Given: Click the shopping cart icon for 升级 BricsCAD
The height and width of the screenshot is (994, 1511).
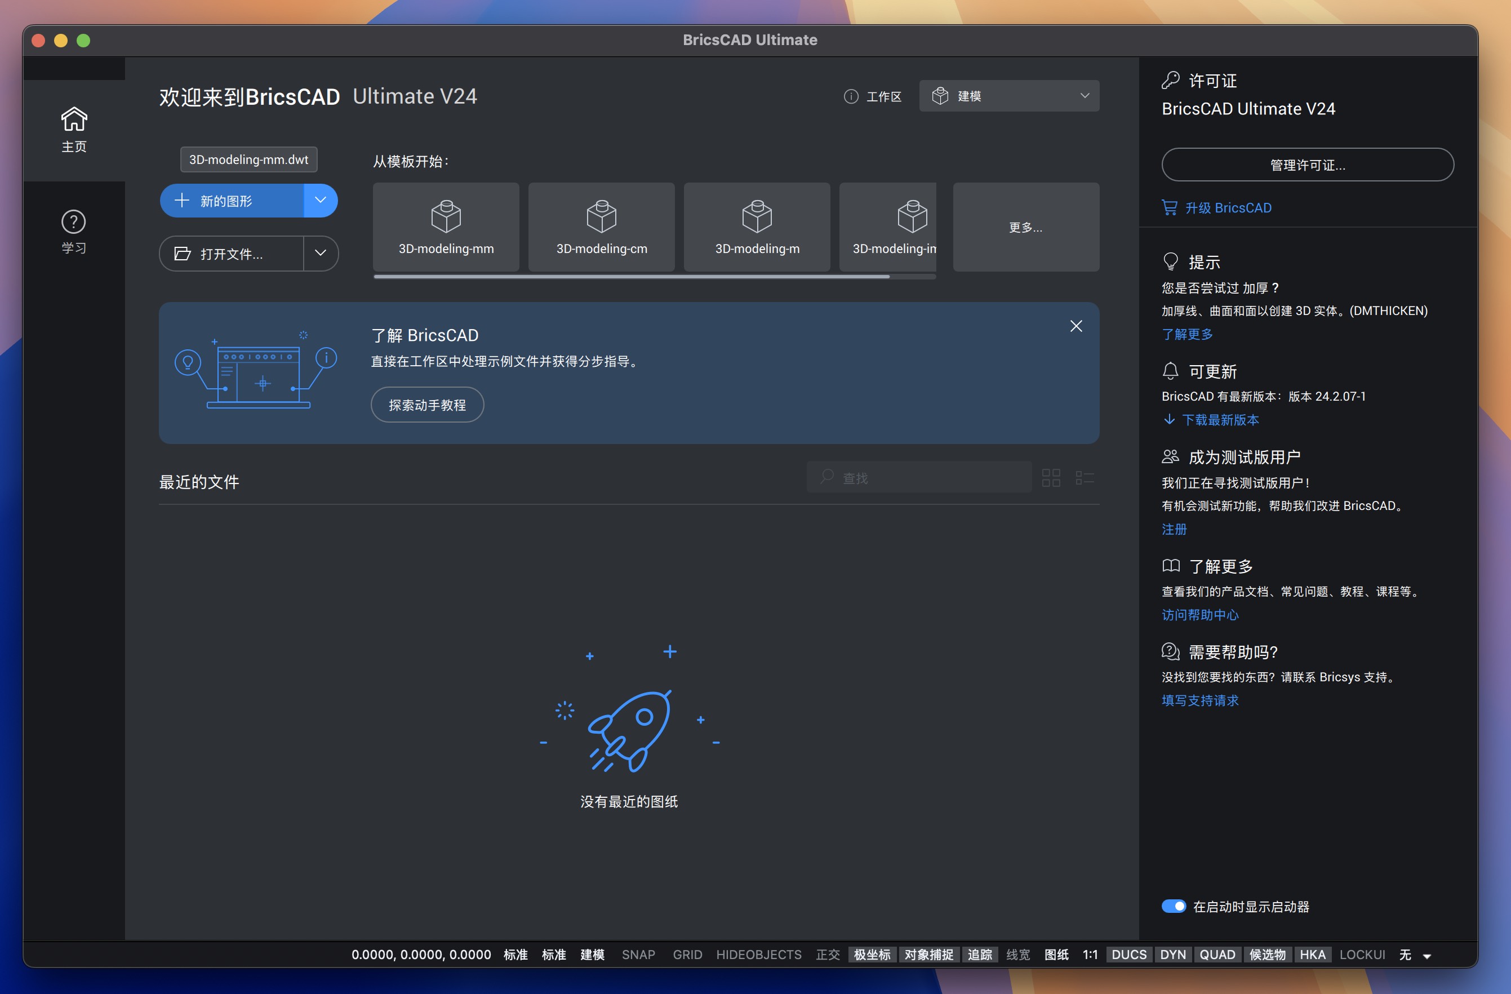Looking at the screenshot, I should point(1170,208).
